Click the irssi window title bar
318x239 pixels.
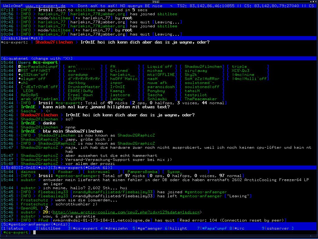158,2
